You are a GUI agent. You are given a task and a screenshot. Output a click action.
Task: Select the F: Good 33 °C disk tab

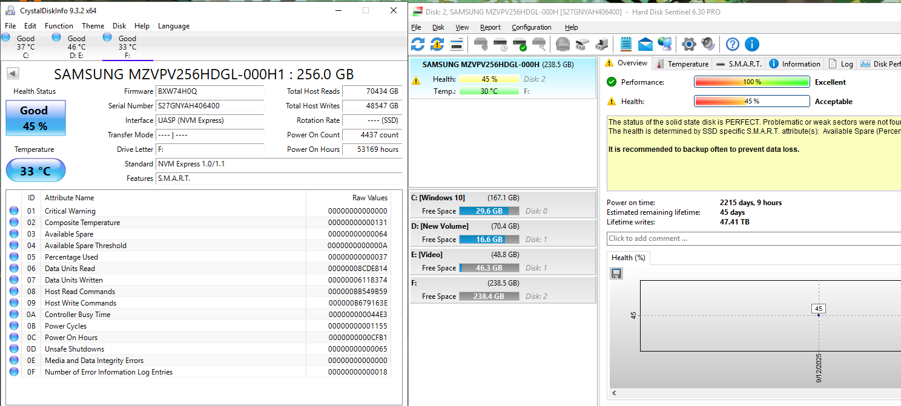(x=127, y=47)
